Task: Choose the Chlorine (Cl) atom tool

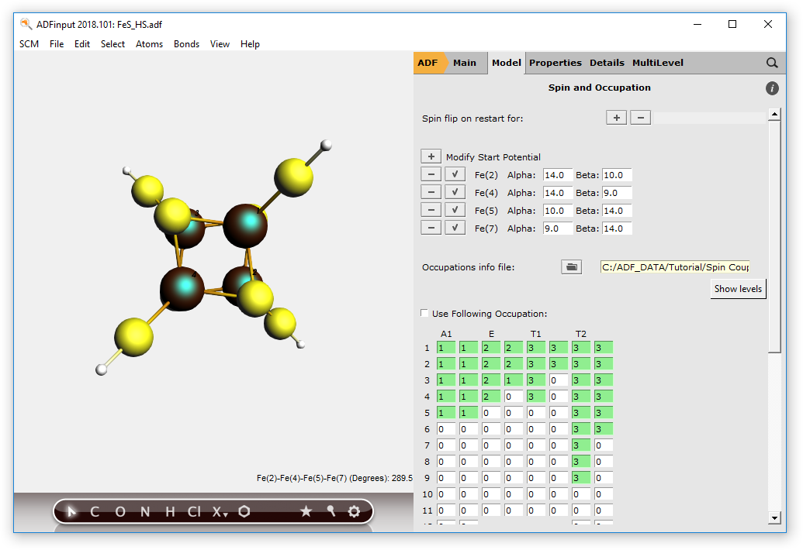Action: (x=194, y=512)
